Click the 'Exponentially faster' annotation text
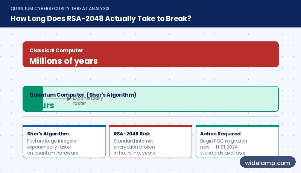The width and height of the screenshot is (301, 173). click(x=88, y=101)
